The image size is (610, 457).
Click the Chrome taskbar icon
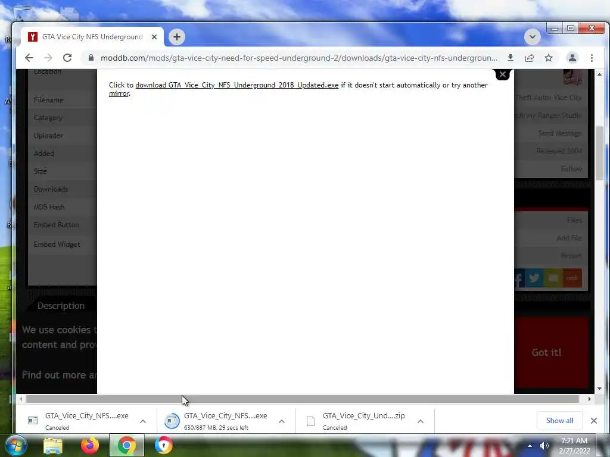127,445
